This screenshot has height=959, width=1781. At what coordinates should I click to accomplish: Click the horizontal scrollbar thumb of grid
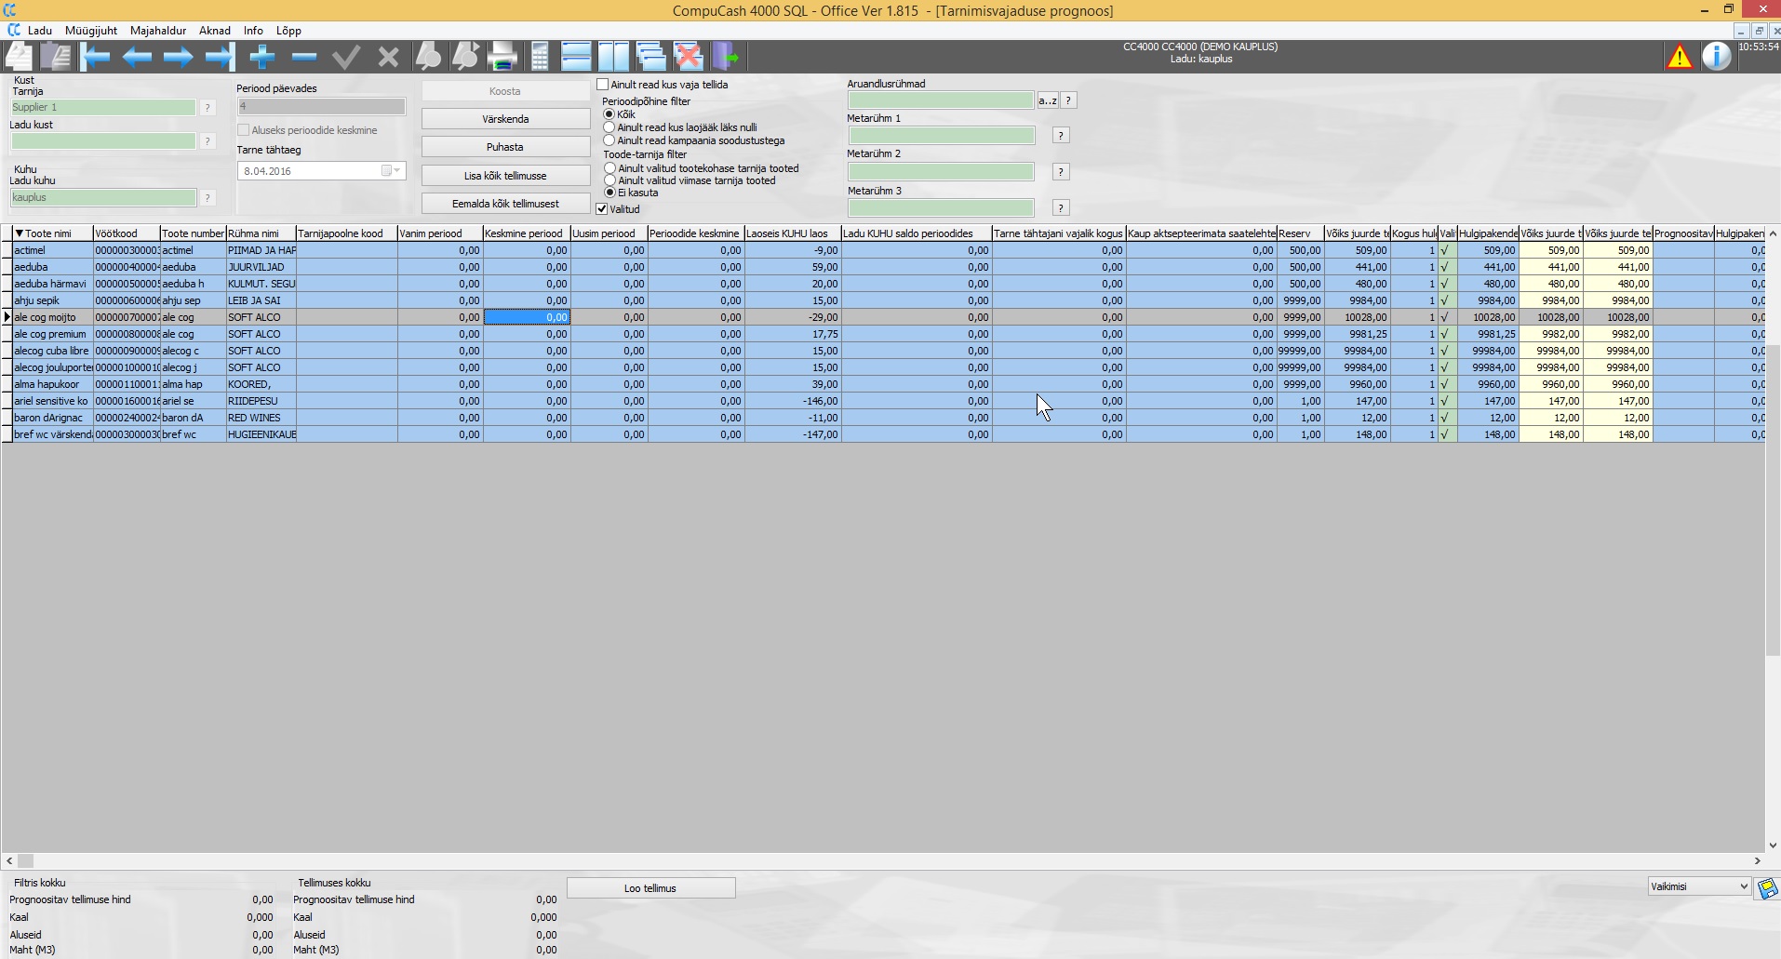(26, 861)
